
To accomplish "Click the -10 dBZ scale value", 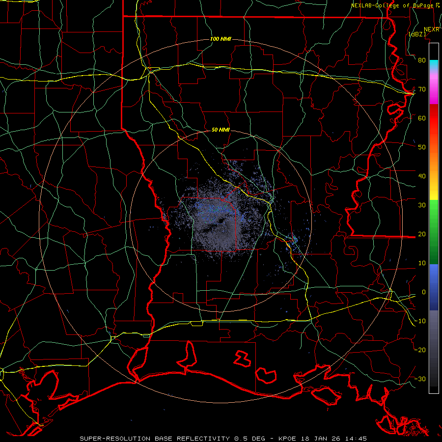I will (x=420, y=321).
